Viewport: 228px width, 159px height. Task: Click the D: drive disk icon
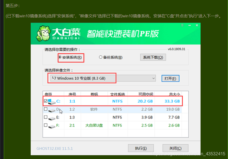click(x=52, y=110)
